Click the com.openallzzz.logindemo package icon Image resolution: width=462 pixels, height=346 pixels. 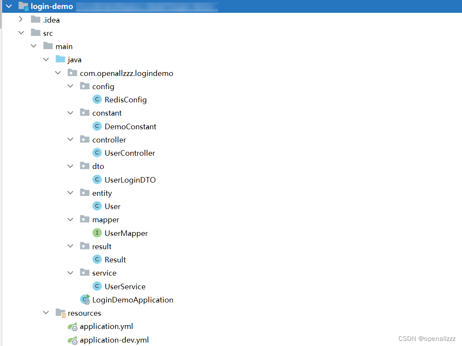(x=73, y=73)
